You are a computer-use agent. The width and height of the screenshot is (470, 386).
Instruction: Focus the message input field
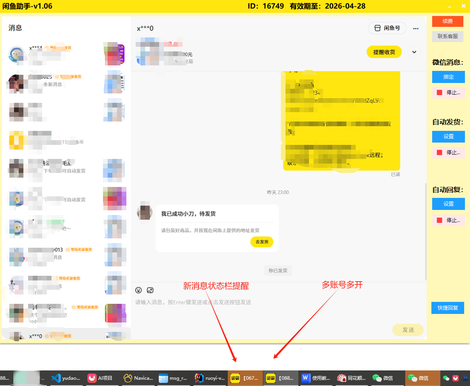[x=278, y=302]
